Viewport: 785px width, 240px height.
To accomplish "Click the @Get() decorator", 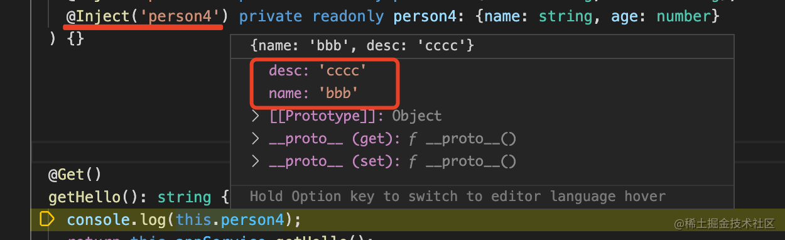I will click(75, 174).
